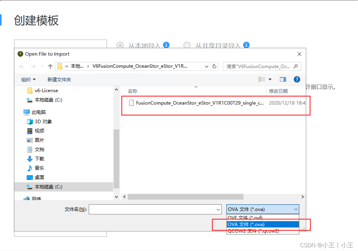358x251 pixels.
Task: Click V6FusionCompute_OceanStor breadcrumb segment
Action: click(140, 66)
